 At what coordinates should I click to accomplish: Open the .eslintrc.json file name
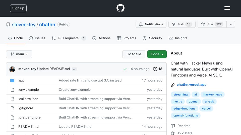tap(28, 99)
